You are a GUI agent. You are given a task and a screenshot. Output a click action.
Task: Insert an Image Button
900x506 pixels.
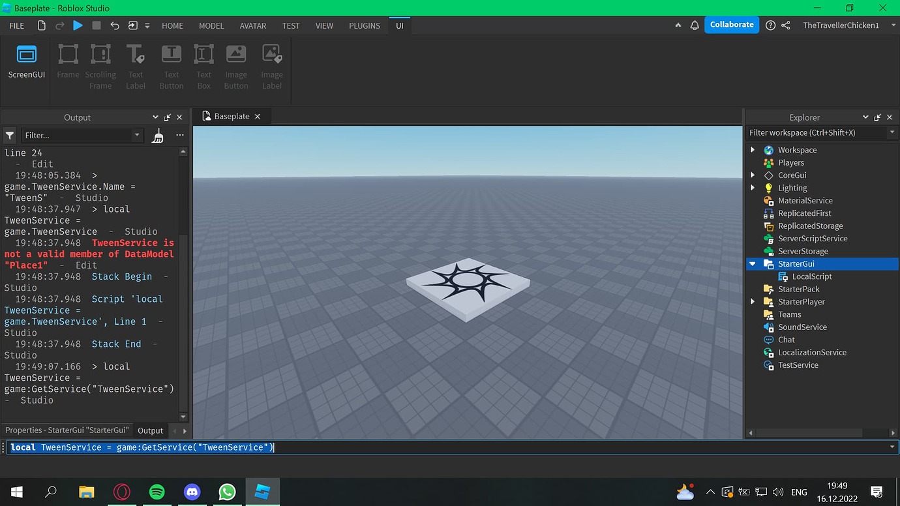click(x=236, y=62)
